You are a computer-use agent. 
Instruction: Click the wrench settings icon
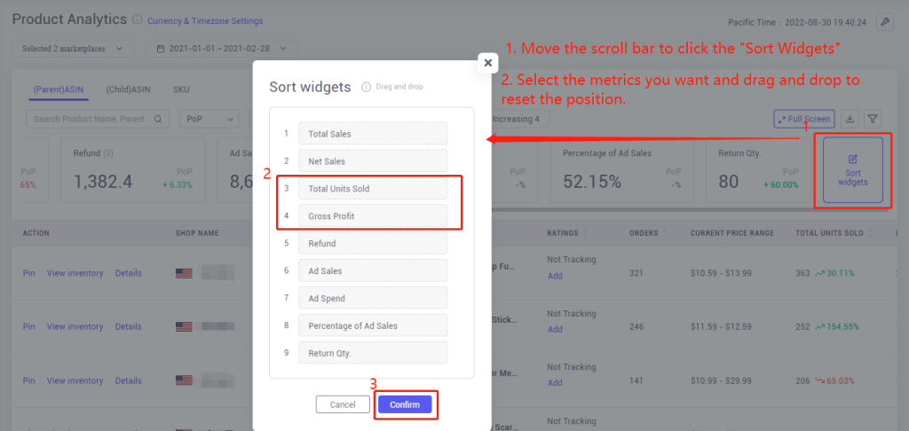(x=885, y=22)
